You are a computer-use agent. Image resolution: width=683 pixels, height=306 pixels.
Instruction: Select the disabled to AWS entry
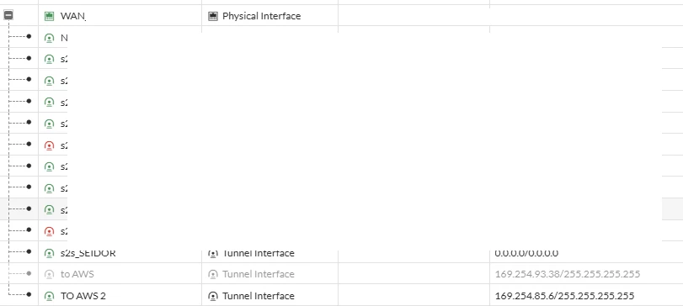(x=77, y=274)
